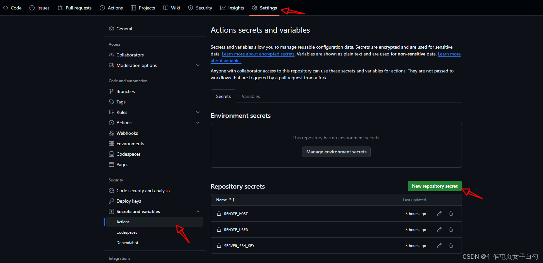Select Actions under Secrets and variables
Screen dimensions: 543x263
pyautogui.click(x=155, y=222)
